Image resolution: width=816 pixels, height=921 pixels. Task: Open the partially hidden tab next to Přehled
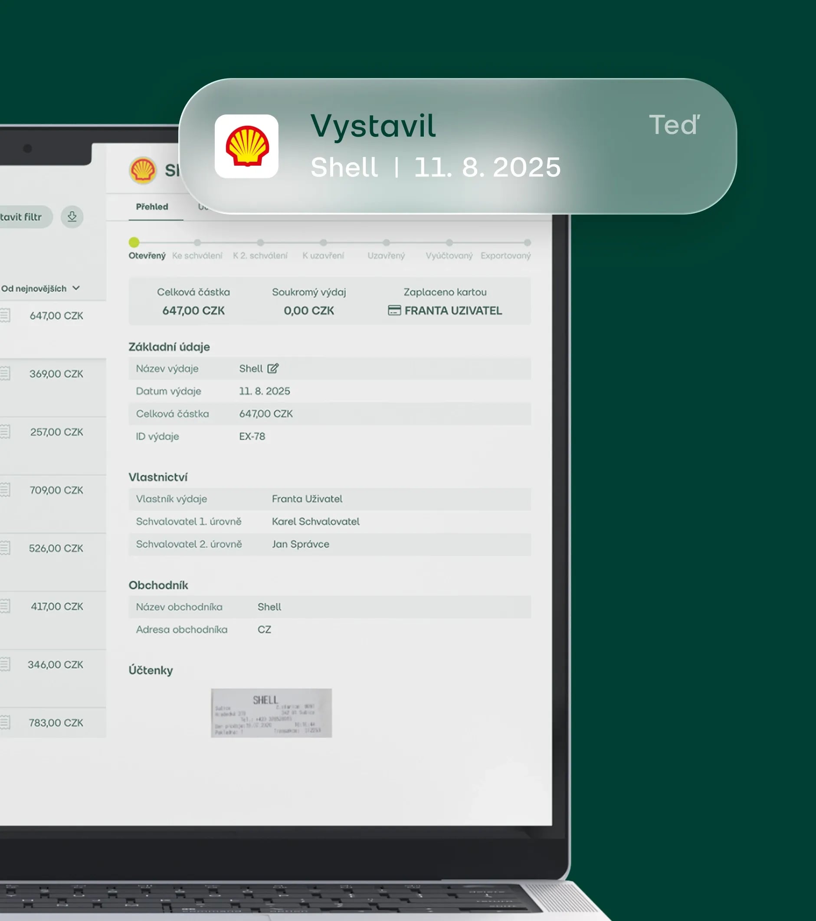[204, 207]
